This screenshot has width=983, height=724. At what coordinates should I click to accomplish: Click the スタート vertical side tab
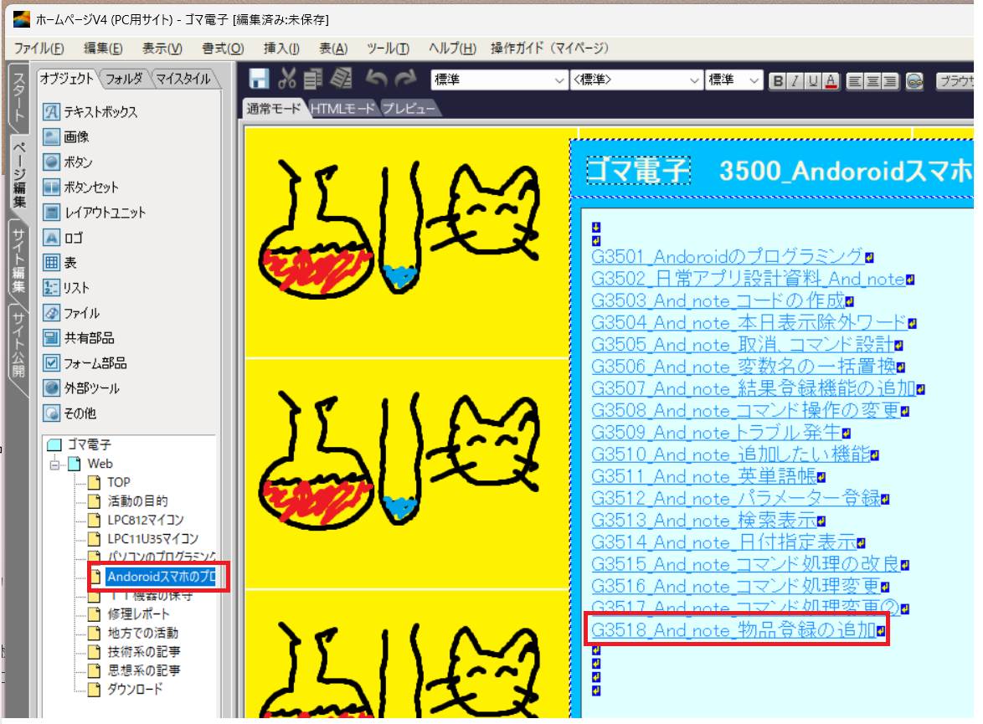18,97
